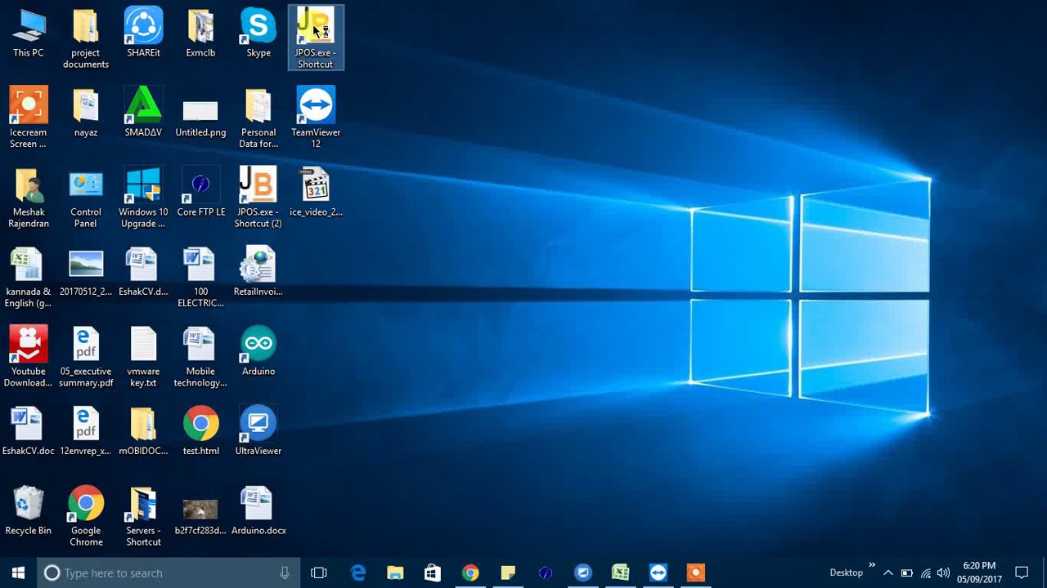Launch TeamViewer 12 desktop shortcut
The width and height of the screenshot is (1047, 588).
316,118
